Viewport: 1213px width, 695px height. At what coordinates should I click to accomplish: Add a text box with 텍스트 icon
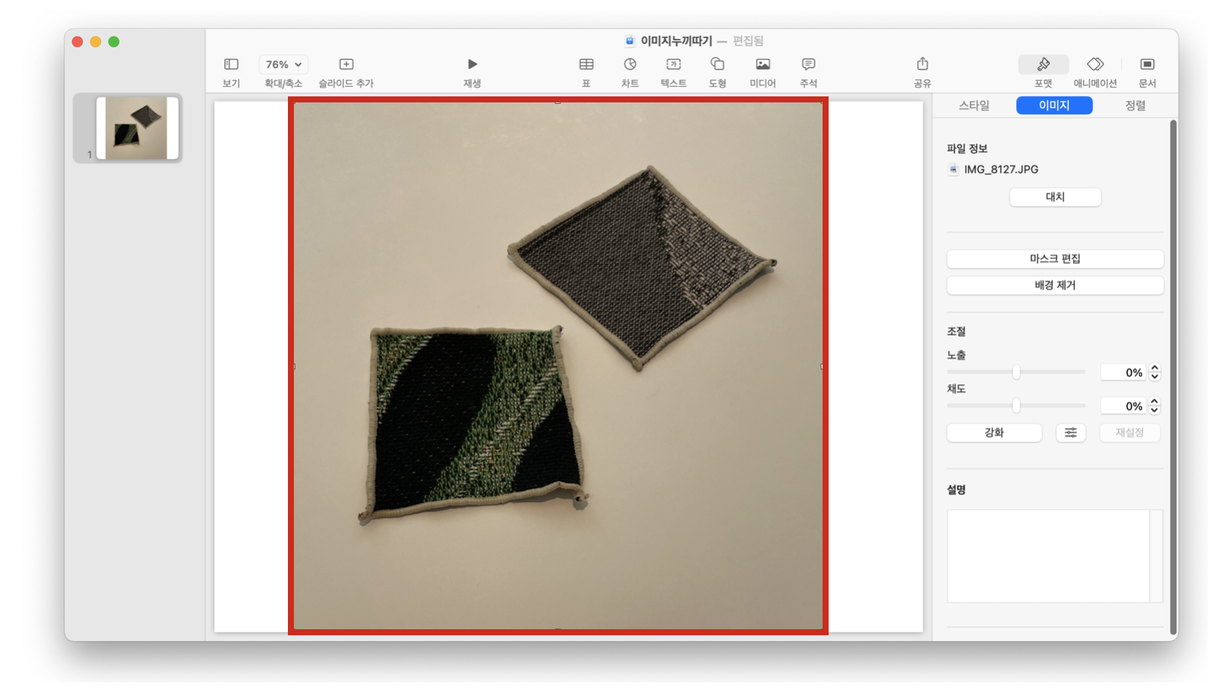(x=674, y=64)
